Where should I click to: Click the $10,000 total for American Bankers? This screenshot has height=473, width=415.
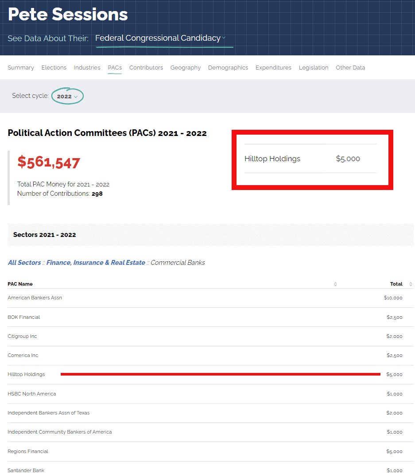(x=393, y=298)
